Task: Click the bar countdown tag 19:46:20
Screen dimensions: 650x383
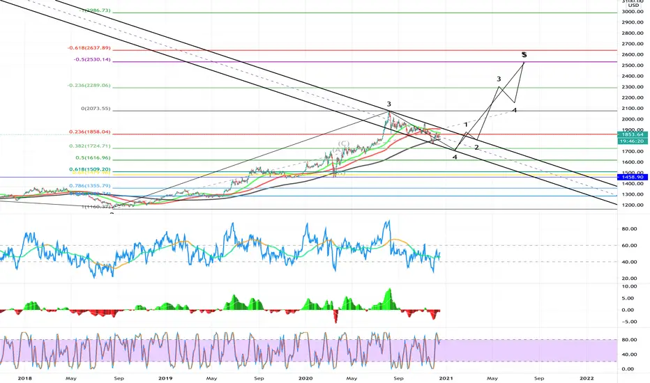Action: coord(632,141)
